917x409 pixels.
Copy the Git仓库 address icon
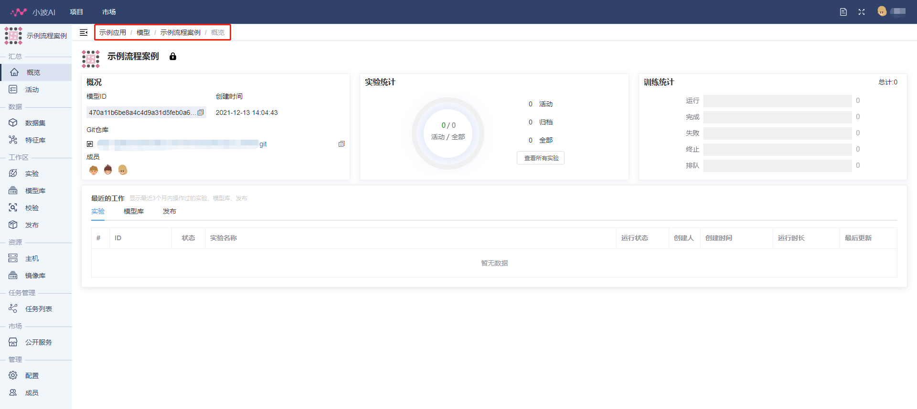click(341, 144)
